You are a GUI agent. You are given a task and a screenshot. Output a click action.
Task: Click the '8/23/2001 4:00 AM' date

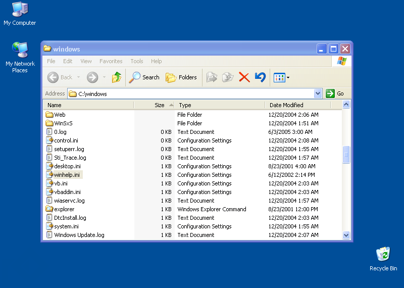[x=292, y=166]
